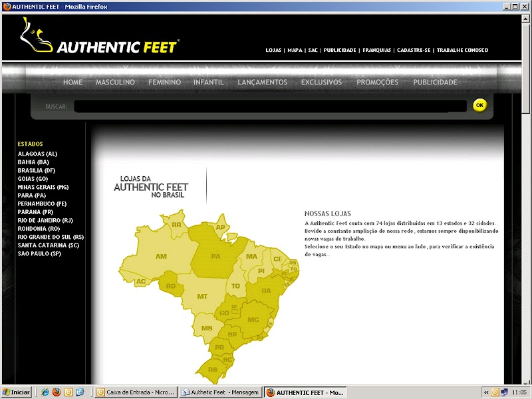
Task: Select RIO DE JANEIRO (RJ) in states list
Action: (45, 221)
